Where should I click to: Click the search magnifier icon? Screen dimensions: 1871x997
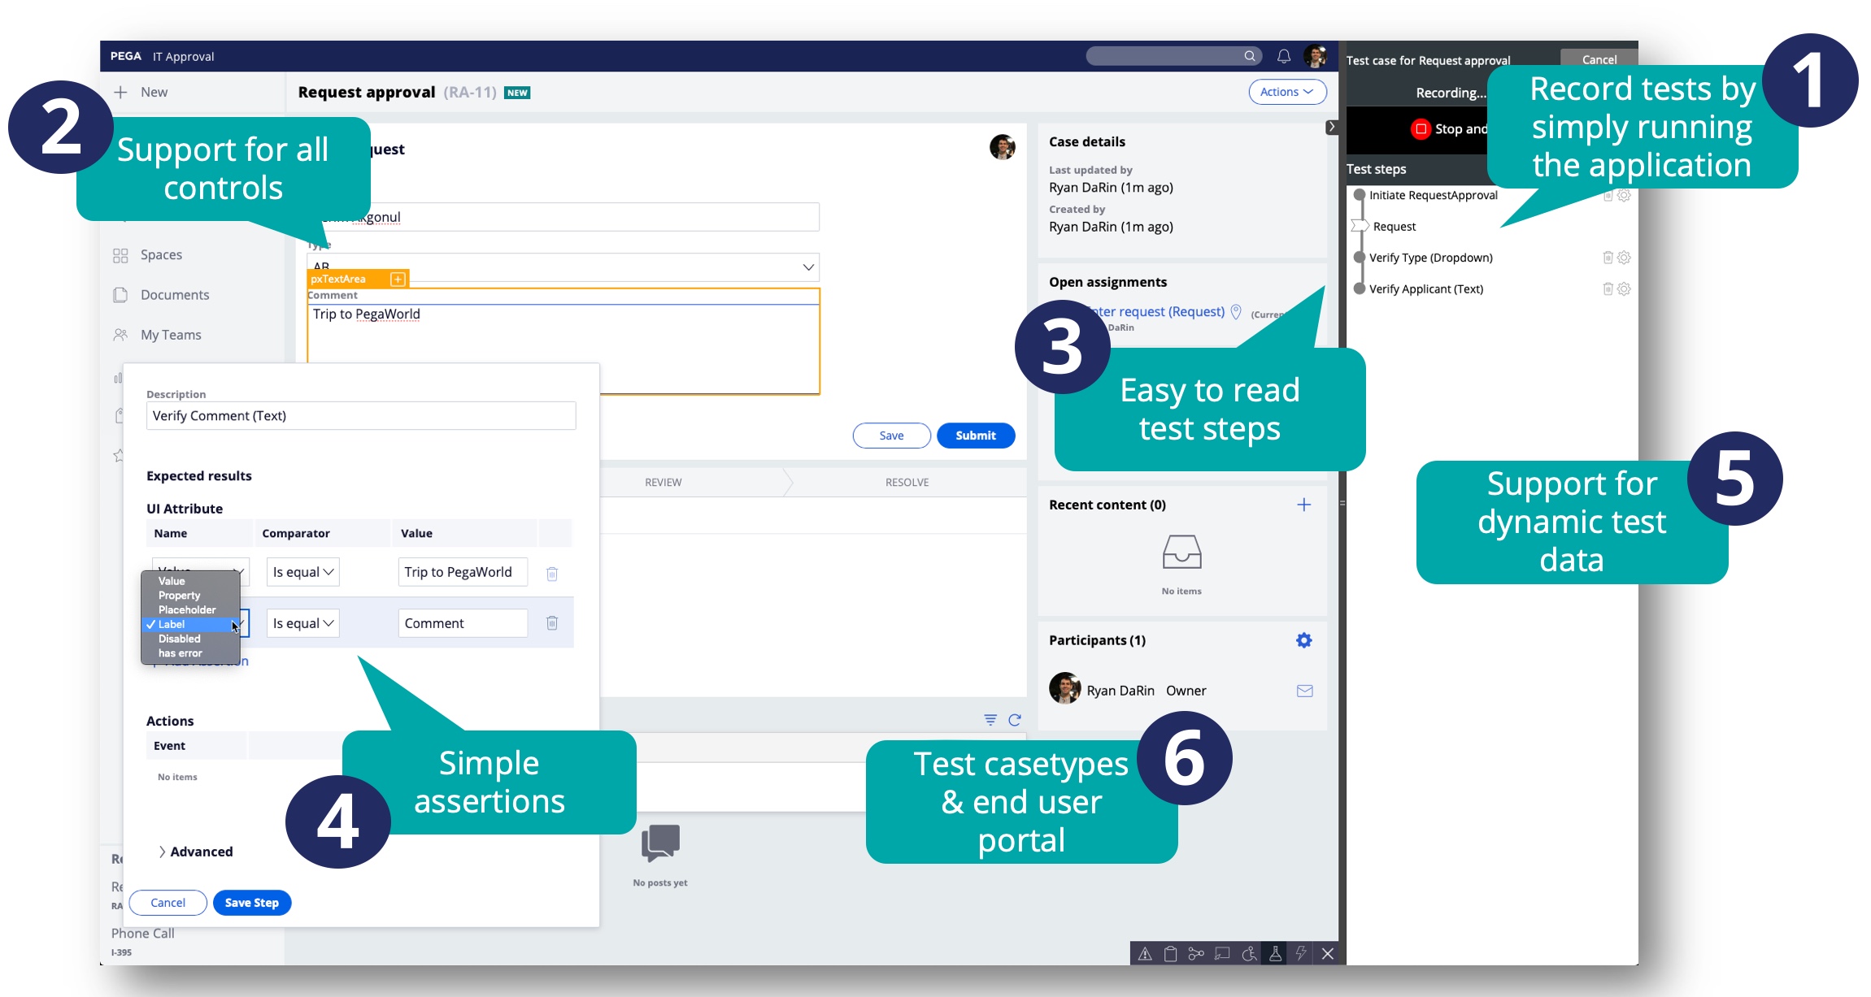coord(1250,56)
